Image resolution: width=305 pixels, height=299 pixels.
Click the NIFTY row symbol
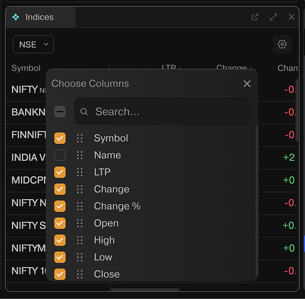click(x=25, y=89)
